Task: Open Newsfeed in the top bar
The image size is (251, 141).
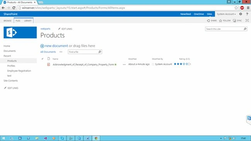Action: click(185, 14)
